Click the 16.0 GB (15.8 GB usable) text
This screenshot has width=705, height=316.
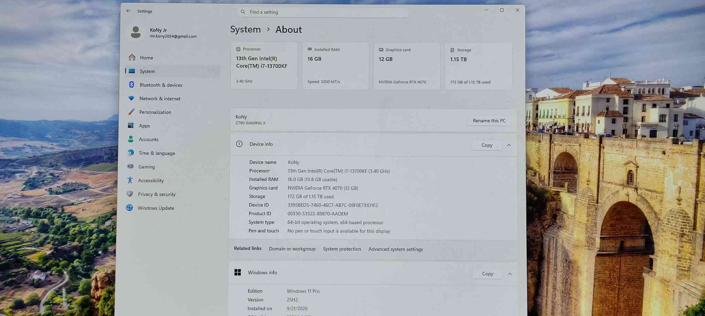coord(312,179)
